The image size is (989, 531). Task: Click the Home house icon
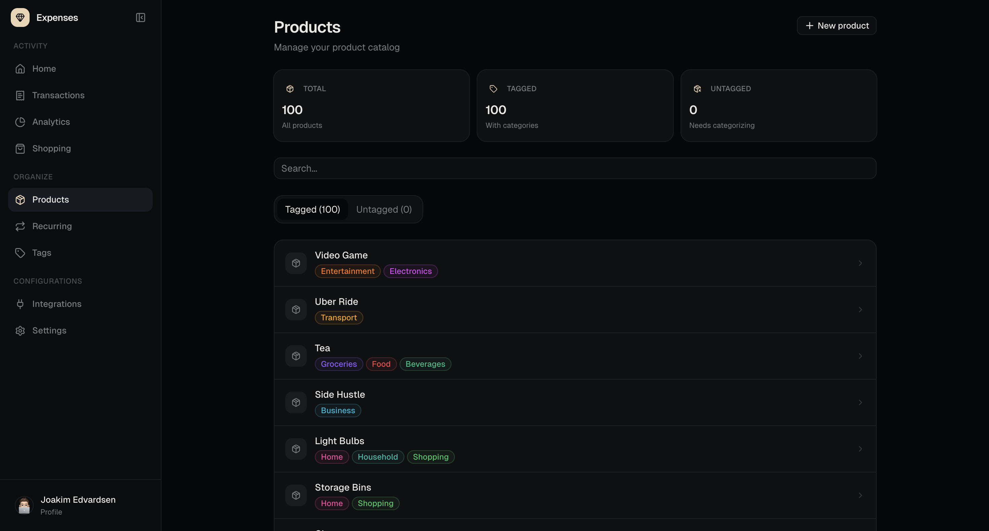[20, 69]
